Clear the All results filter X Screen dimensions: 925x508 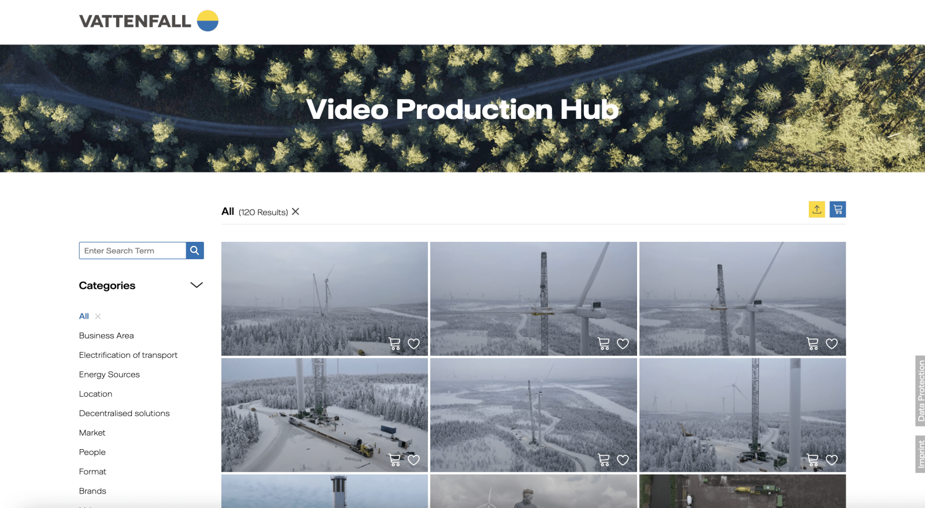295,212
